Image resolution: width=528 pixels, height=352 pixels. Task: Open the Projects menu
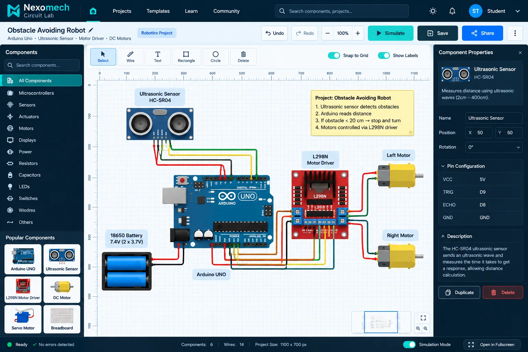122,11
